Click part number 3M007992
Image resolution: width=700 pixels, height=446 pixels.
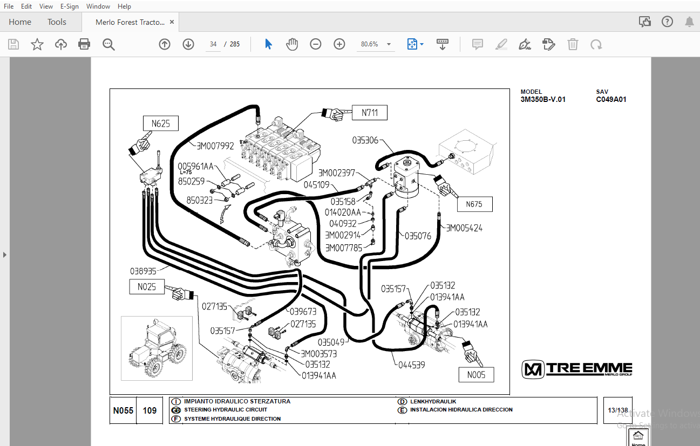pyautogui.click(x=215, y=146)
